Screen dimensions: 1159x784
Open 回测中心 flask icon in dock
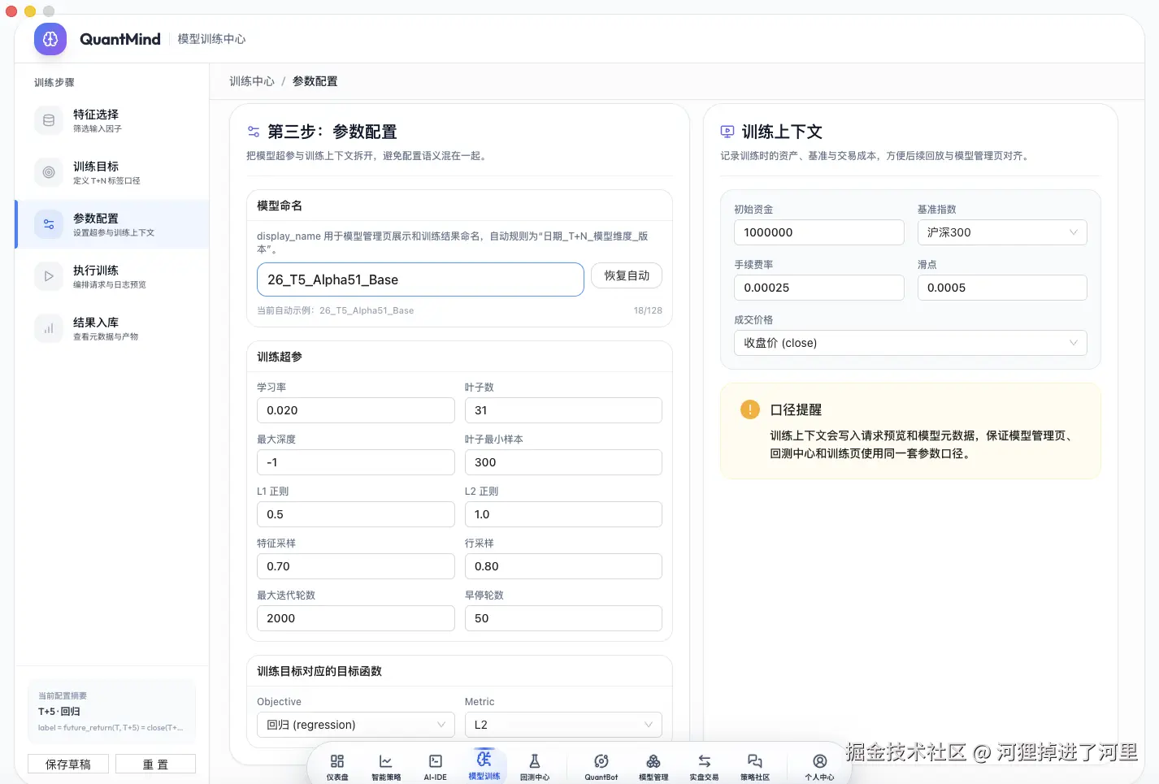pos(535,766)
